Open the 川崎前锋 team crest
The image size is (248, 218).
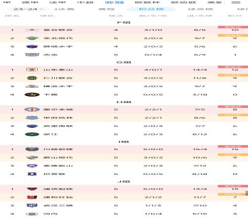pyautogui.click(x=32, y=149)
